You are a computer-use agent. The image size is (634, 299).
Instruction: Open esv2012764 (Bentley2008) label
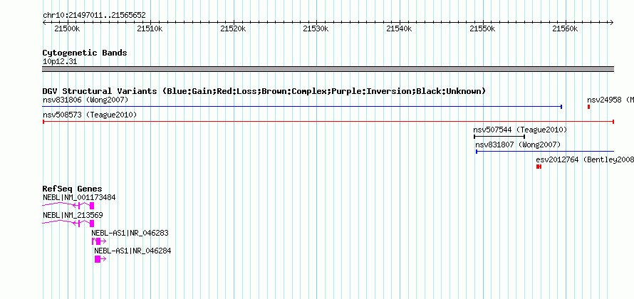click(x=585, y=160)
